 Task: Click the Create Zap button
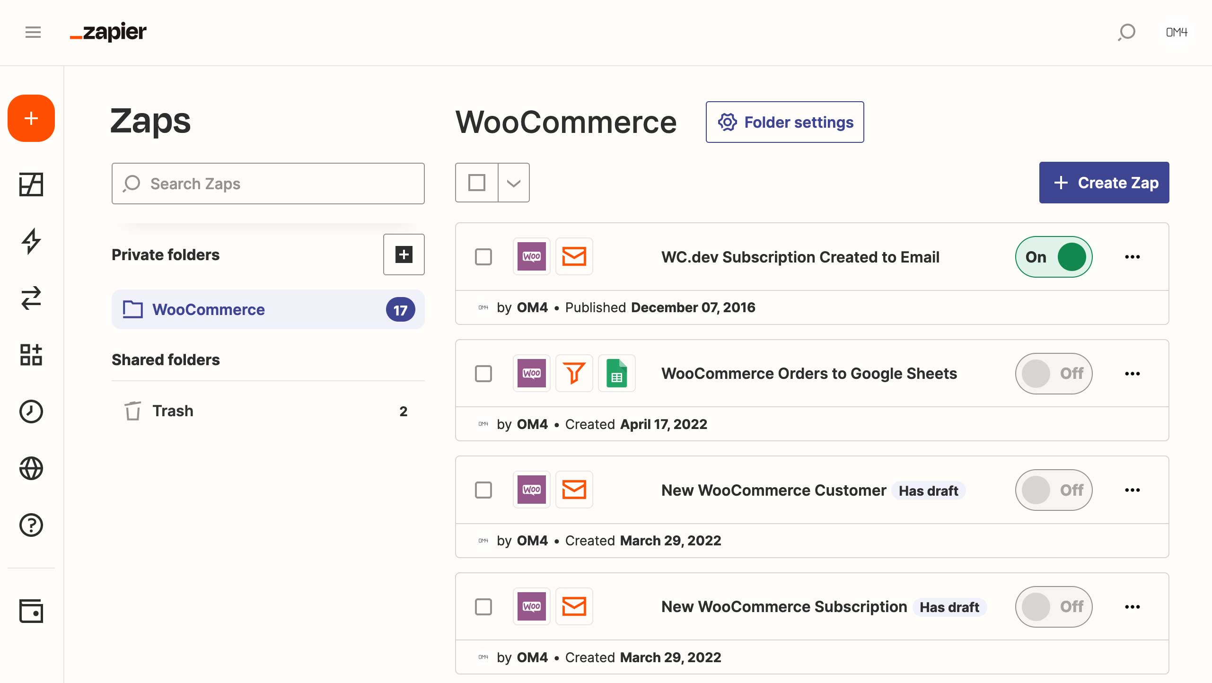(1104, 183)
